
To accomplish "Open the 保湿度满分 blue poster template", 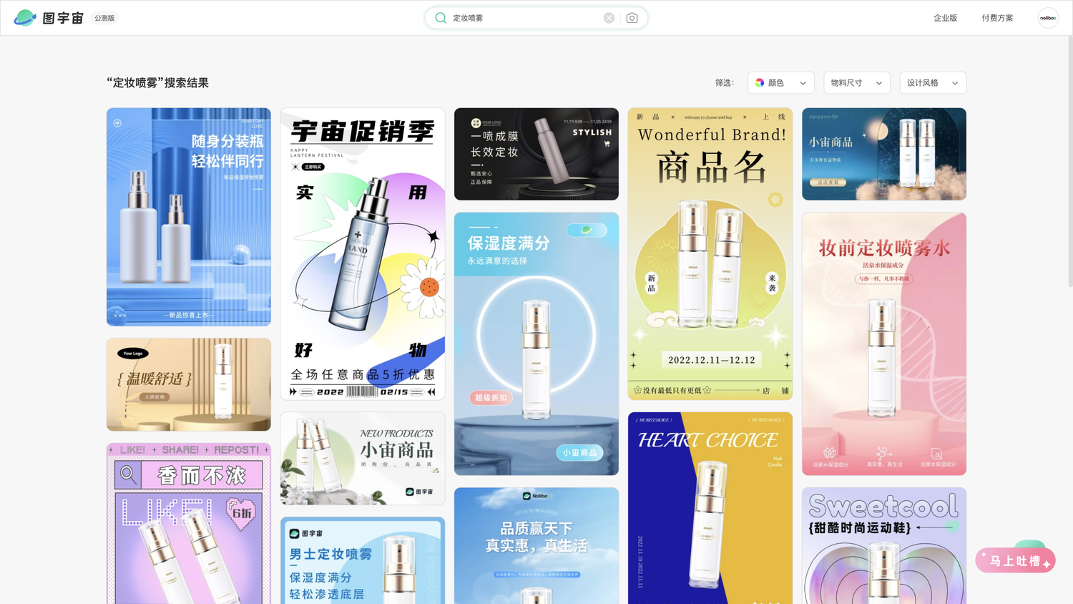I will 536,344.
